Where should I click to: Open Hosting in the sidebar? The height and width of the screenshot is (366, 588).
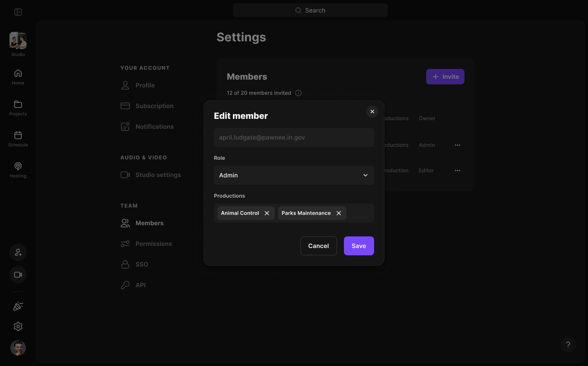point(18,170)
